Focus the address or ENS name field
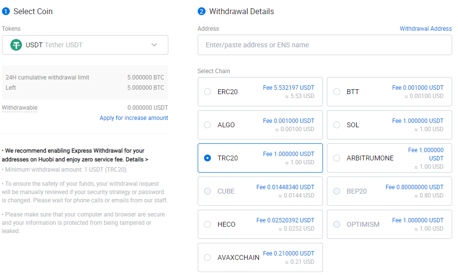 coord(325,45)
